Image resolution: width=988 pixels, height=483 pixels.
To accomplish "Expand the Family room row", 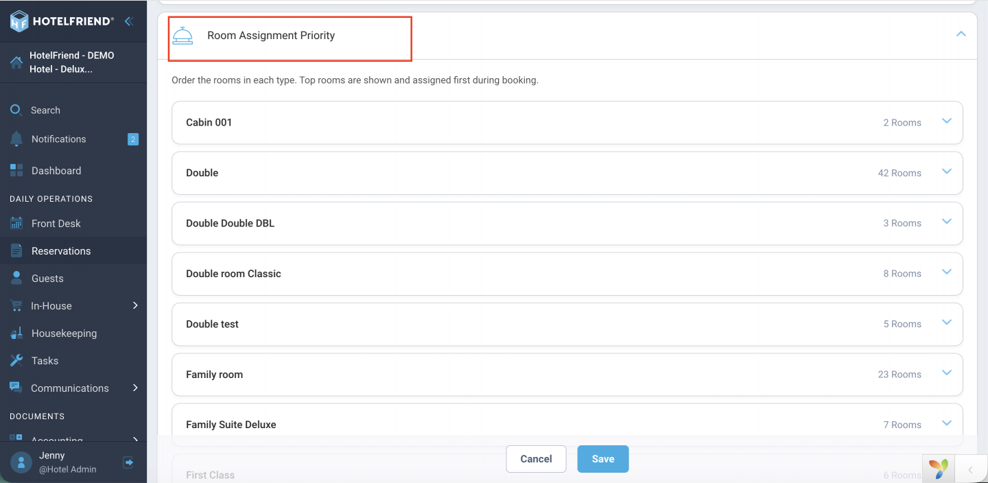I will pos(567,375).
